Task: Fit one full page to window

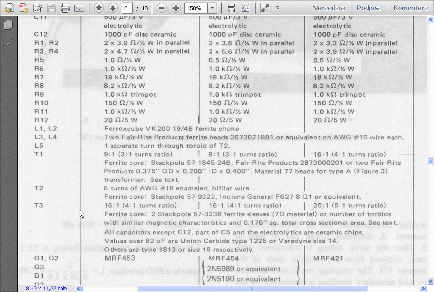Action: 245,8
